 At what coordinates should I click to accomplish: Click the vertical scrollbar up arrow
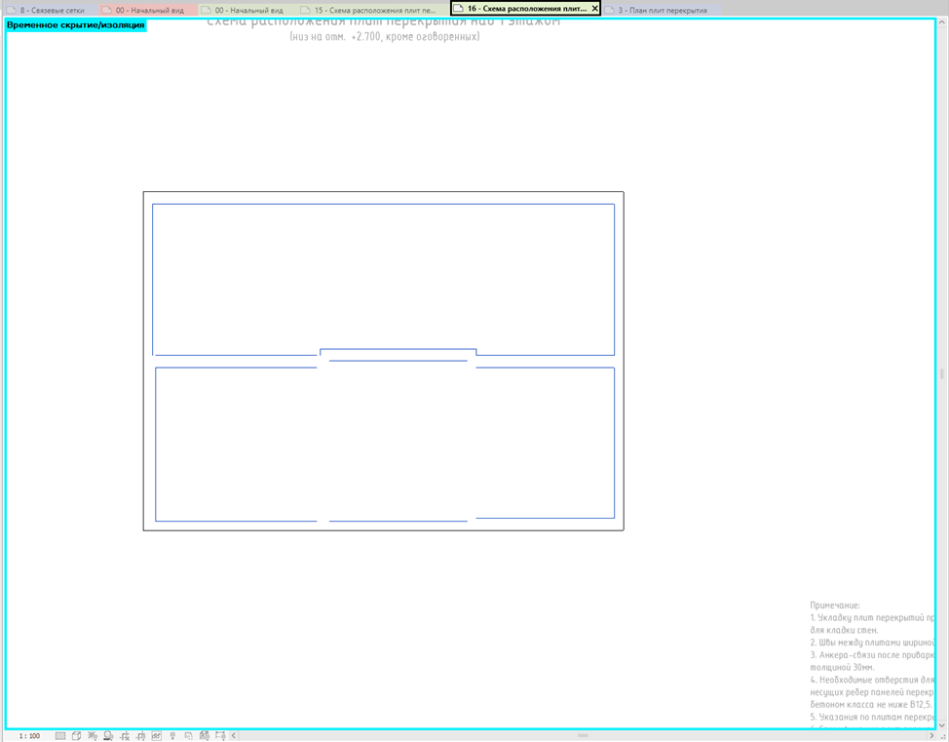point(942,23)
